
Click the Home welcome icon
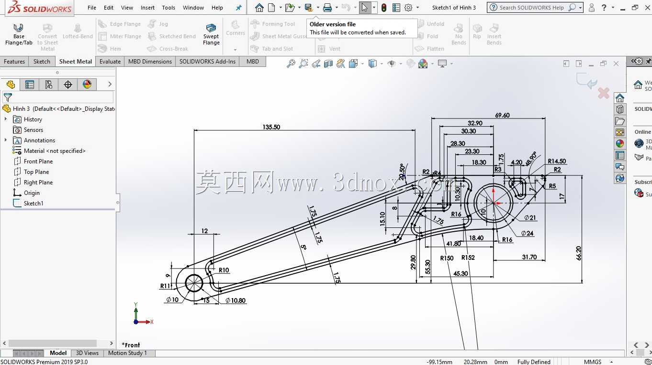click(x=259, y=8)
